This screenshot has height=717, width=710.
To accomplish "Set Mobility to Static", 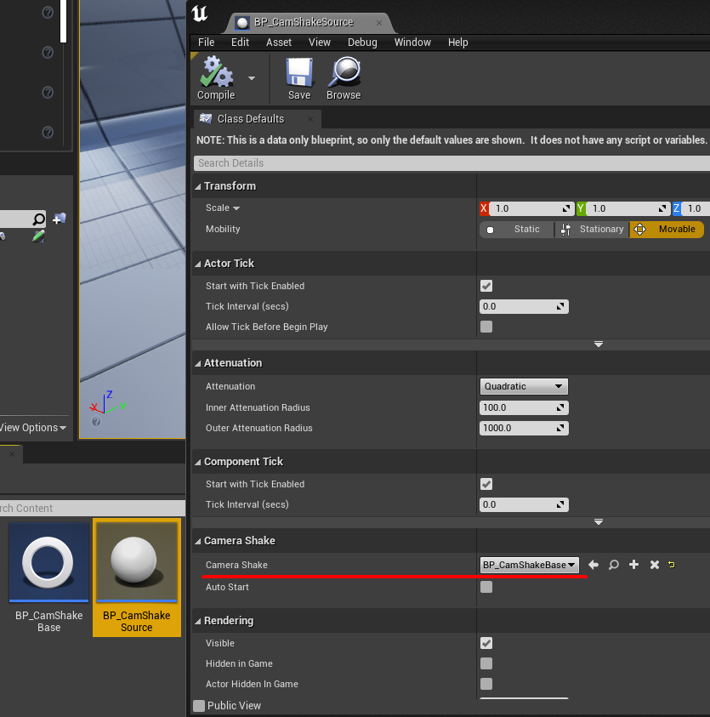I will pos(517,229).
